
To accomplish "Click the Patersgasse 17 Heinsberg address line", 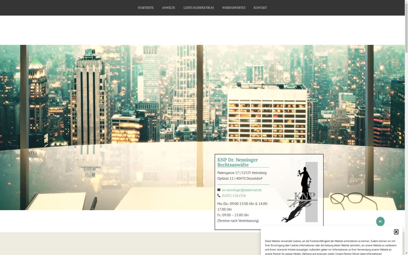I will 242,173.
